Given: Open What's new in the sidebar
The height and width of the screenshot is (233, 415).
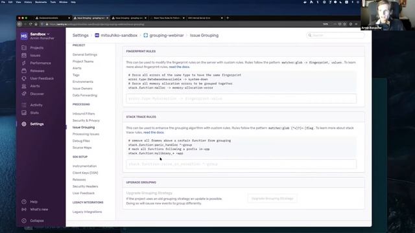Looking at the screenshot, I should click(x=39, y=210).
